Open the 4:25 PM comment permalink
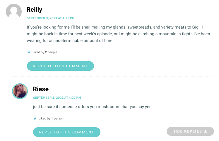The height and width of the screenshot is (141, 219). [51, 18]
